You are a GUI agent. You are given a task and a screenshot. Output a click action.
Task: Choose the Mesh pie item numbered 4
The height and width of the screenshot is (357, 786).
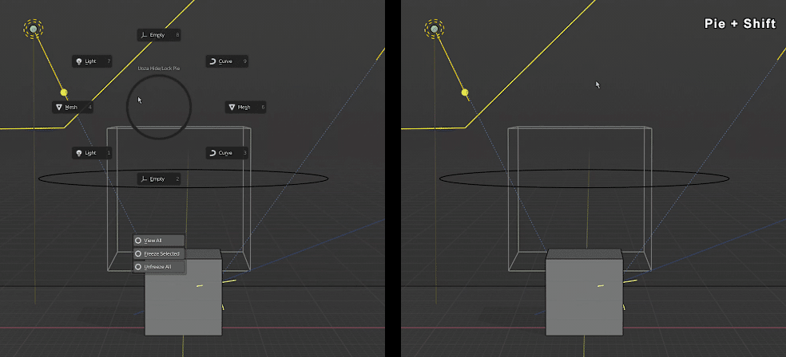[x=73, y=107]
